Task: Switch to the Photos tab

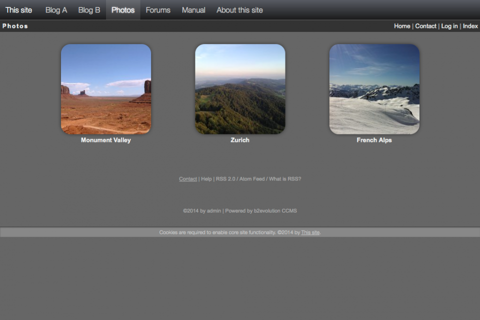Action: pyautogui.click(x=122, y=9)
